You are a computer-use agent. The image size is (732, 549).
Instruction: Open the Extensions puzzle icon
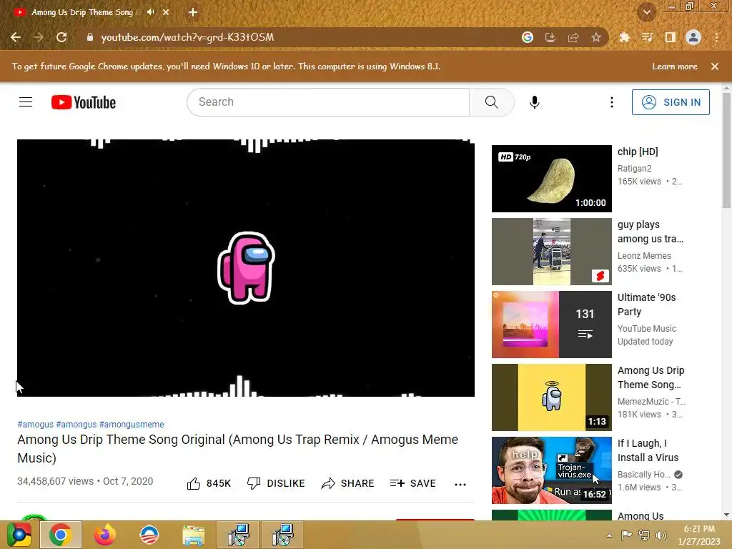(624, 37)
